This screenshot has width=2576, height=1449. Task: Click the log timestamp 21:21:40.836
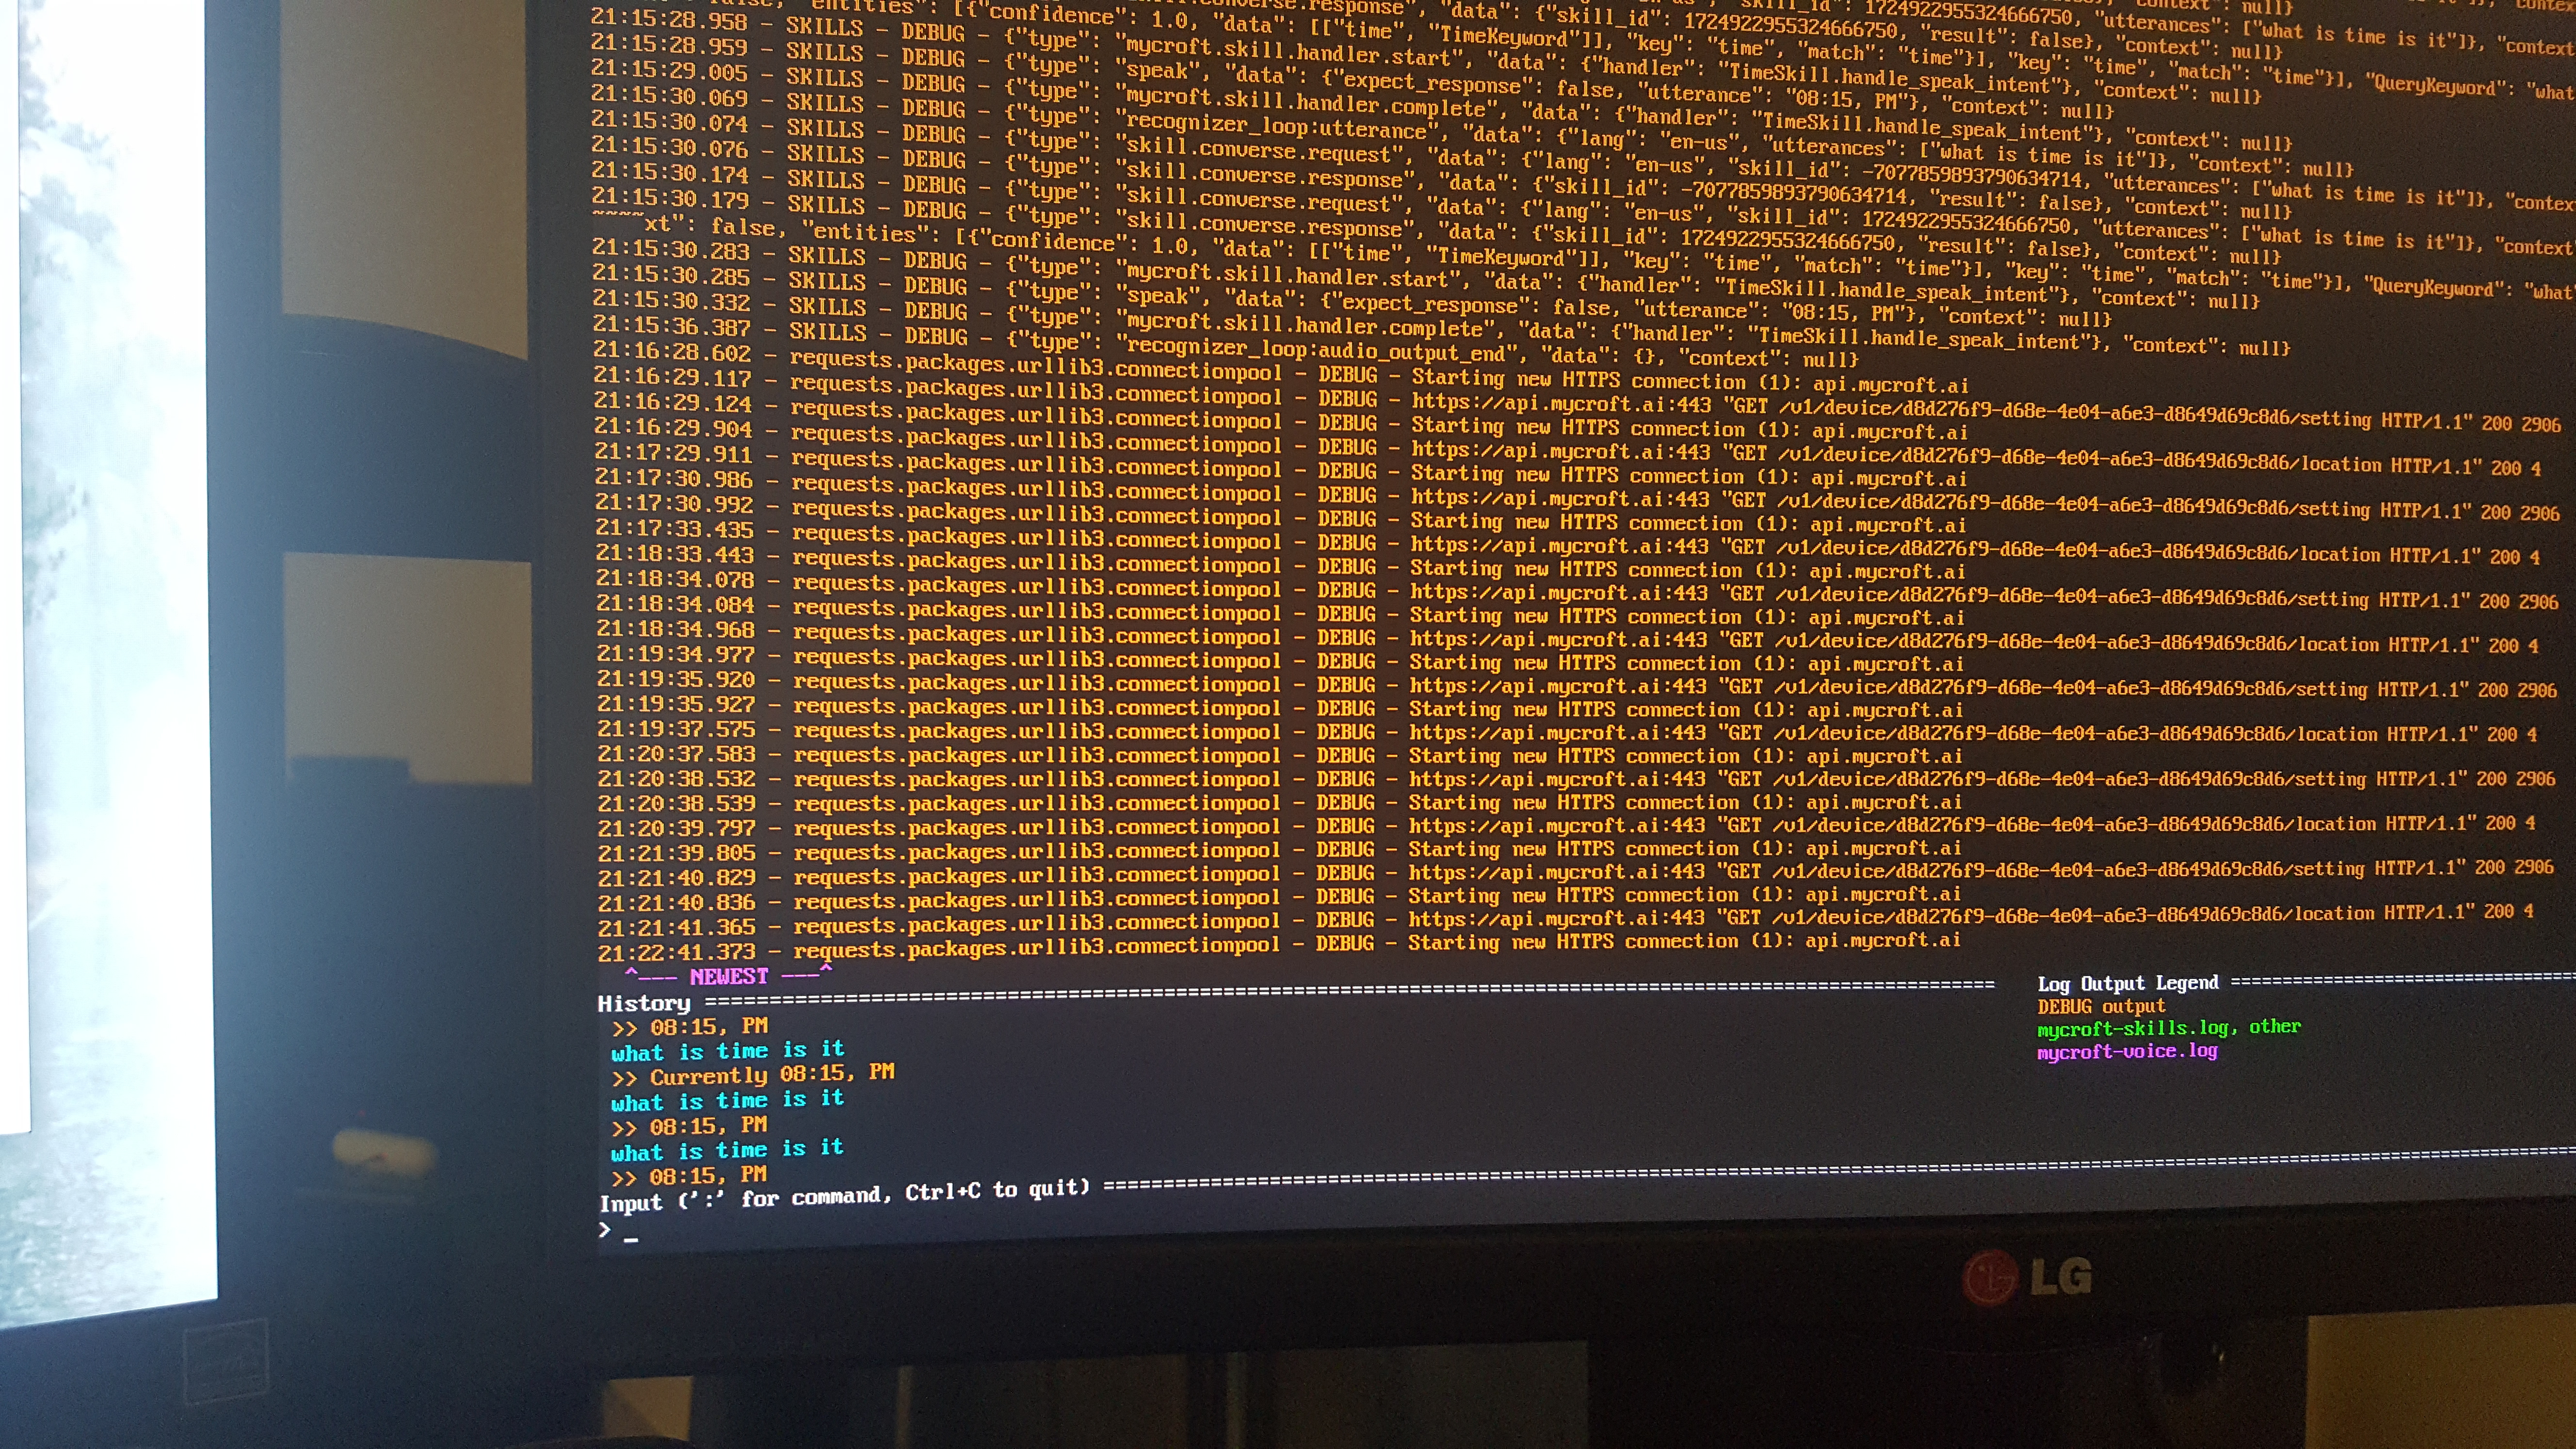point(677,902)
